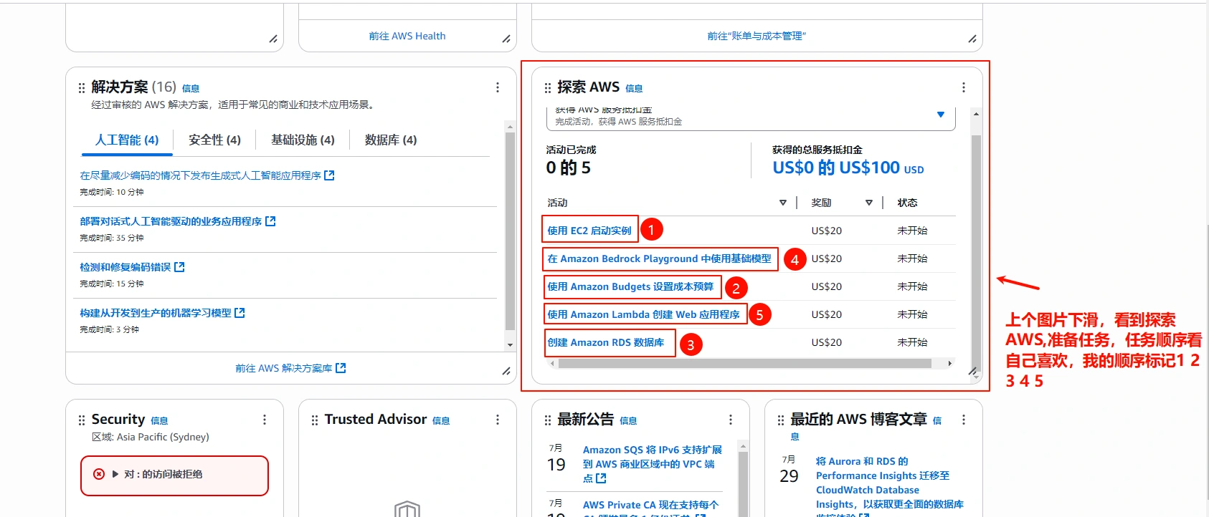Switch to the 基础设施 (4) tab
Viewport: 1209px width, 517px height.
(x=303, y=140)
